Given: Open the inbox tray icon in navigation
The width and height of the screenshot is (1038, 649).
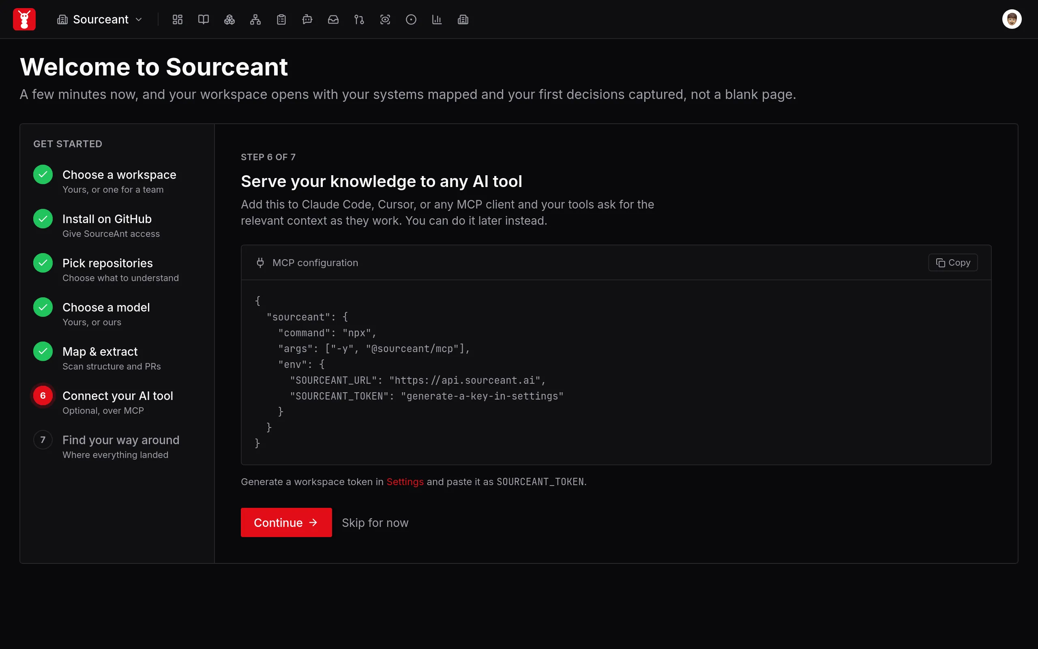Looking at the screenshot, I should click(x=333, y=19).
